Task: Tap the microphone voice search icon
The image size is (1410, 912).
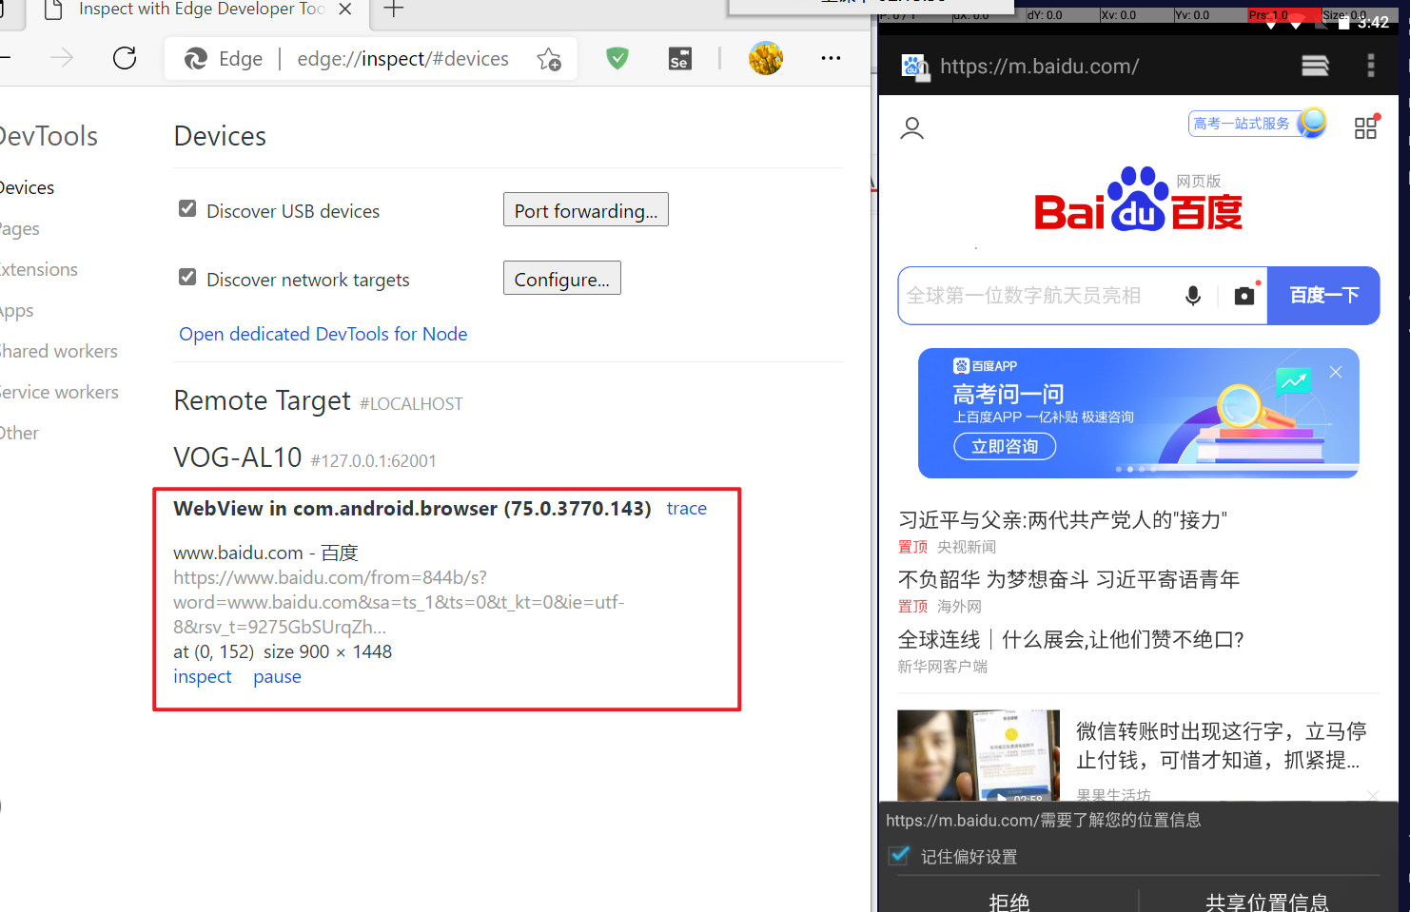Action: pos(1193,296)
